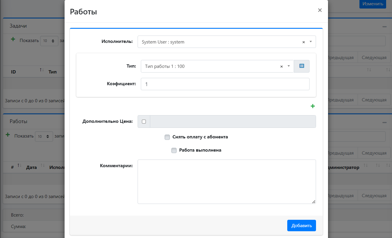392x238 pixels.
Task: Collapse the Задачи panel with minus icon
Action: pyautogui.click(x=384, y=27)
